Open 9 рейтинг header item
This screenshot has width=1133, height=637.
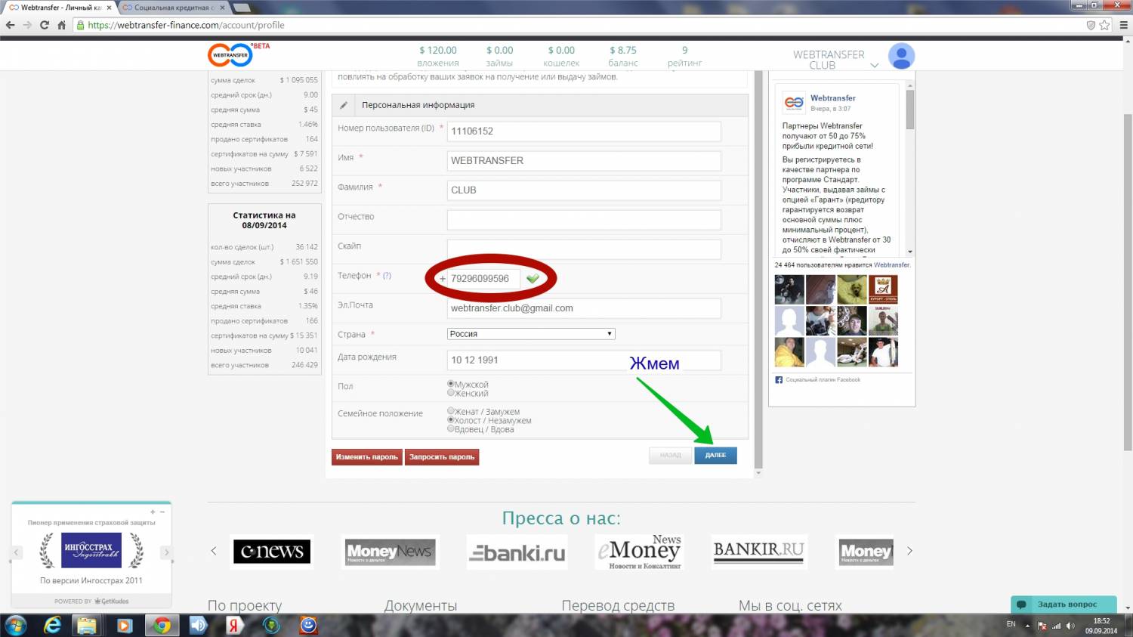click(x=684, y=56)
